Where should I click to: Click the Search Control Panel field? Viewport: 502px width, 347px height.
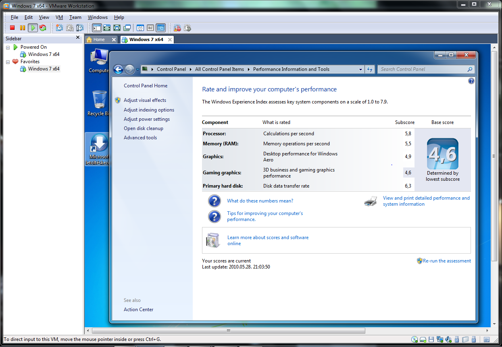pos(426,69)
